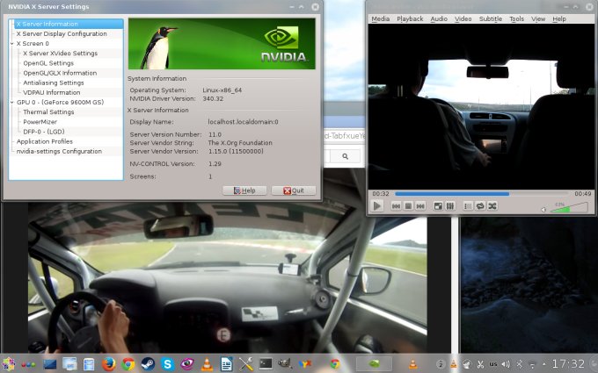The image size is (598, 373).
Task: Click the blue VLC seek bar
Action: [x=482, y=194]
